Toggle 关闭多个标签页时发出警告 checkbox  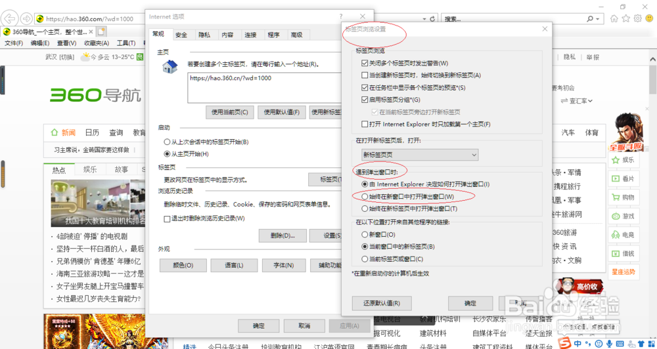pos(364,64)
